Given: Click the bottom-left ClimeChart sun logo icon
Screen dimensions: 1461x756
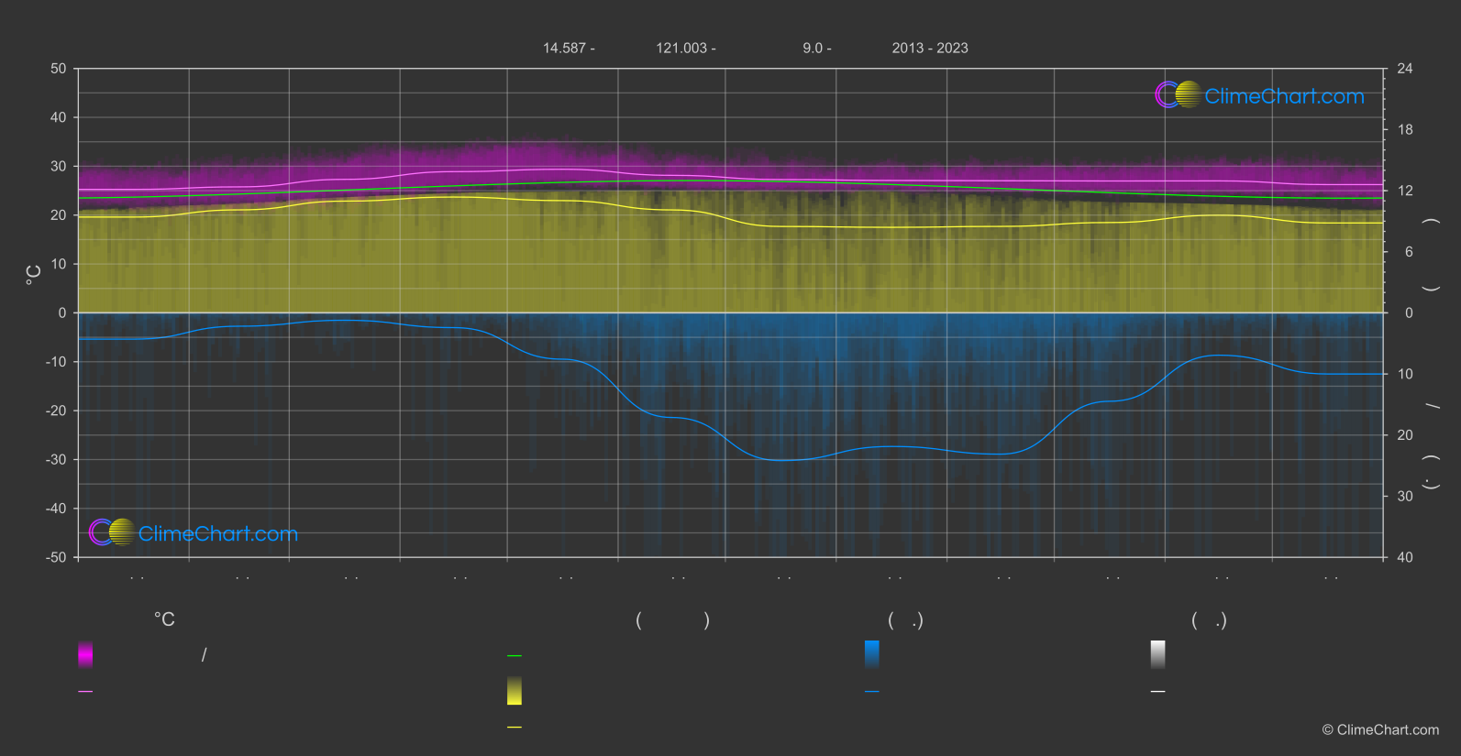Looking at the screenshot, I should click(x=112, y=532).
